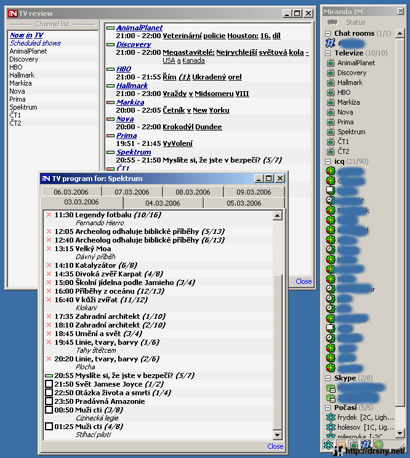Switch to the 09.03.2006 tab
This screenshot has height=458, width=410.
(254, 192)
